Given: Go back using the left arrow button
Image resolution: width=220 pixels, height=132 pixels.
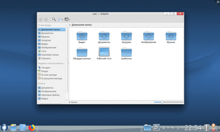Looking at the screenshot, I should 40,19.
